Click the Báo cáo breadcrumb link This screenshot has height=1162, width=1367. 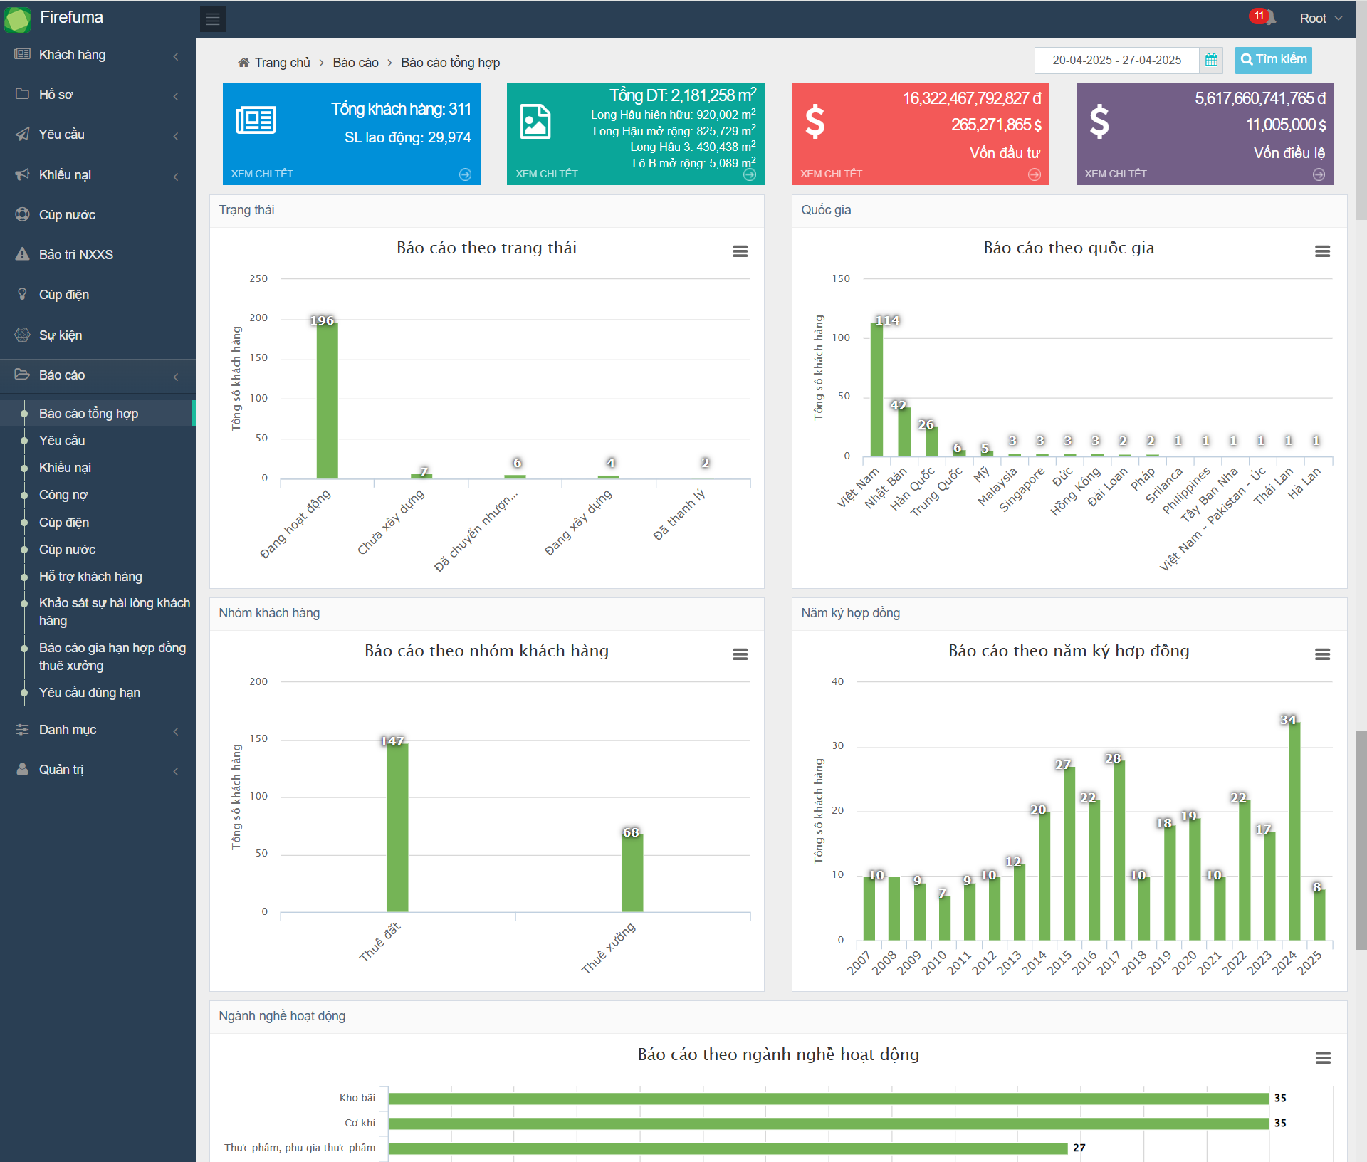[355, 63]
